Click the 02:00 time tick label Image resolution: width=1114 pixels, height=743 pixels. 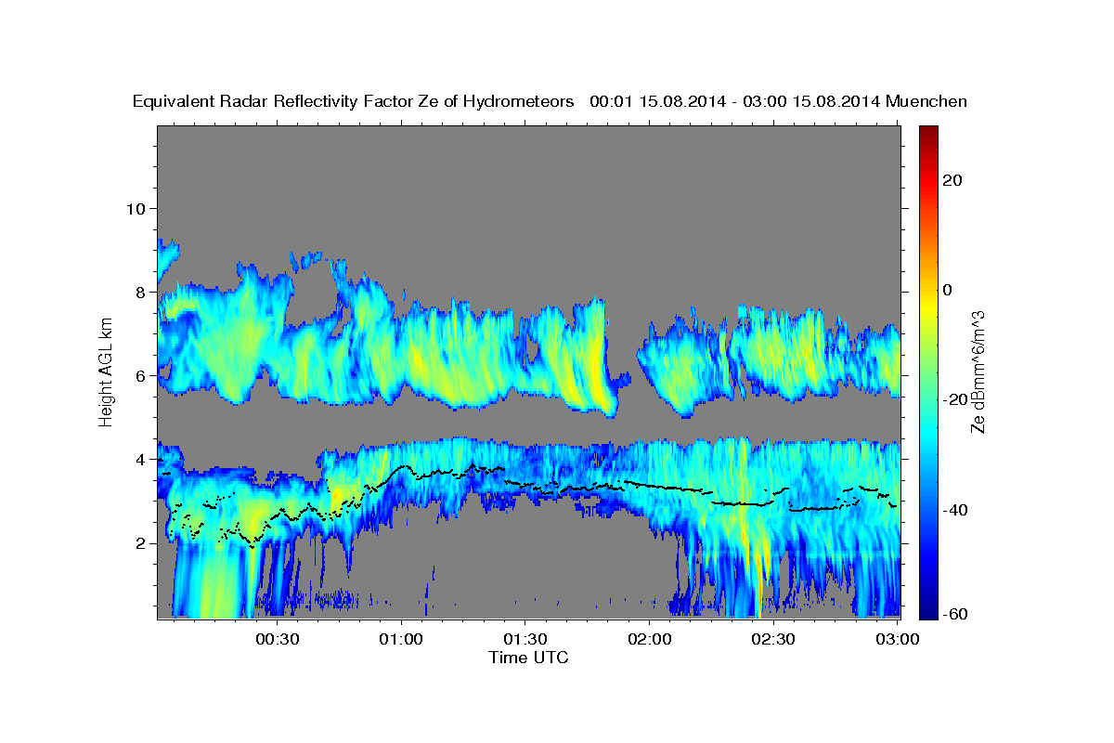coord(650,639)
